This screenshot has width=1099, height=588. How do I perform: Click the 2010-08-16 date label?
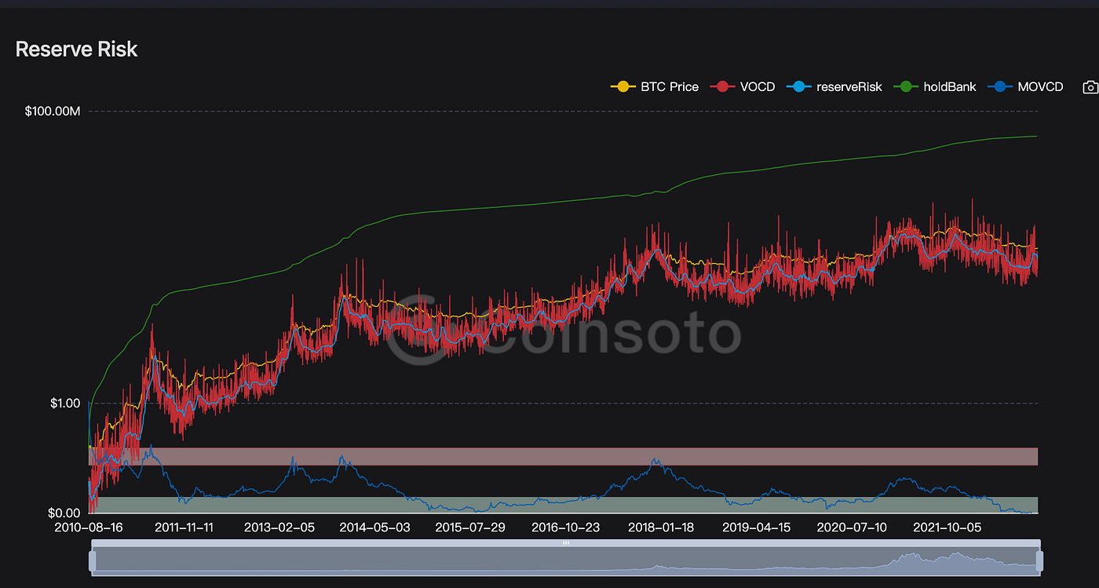[89, 528]
